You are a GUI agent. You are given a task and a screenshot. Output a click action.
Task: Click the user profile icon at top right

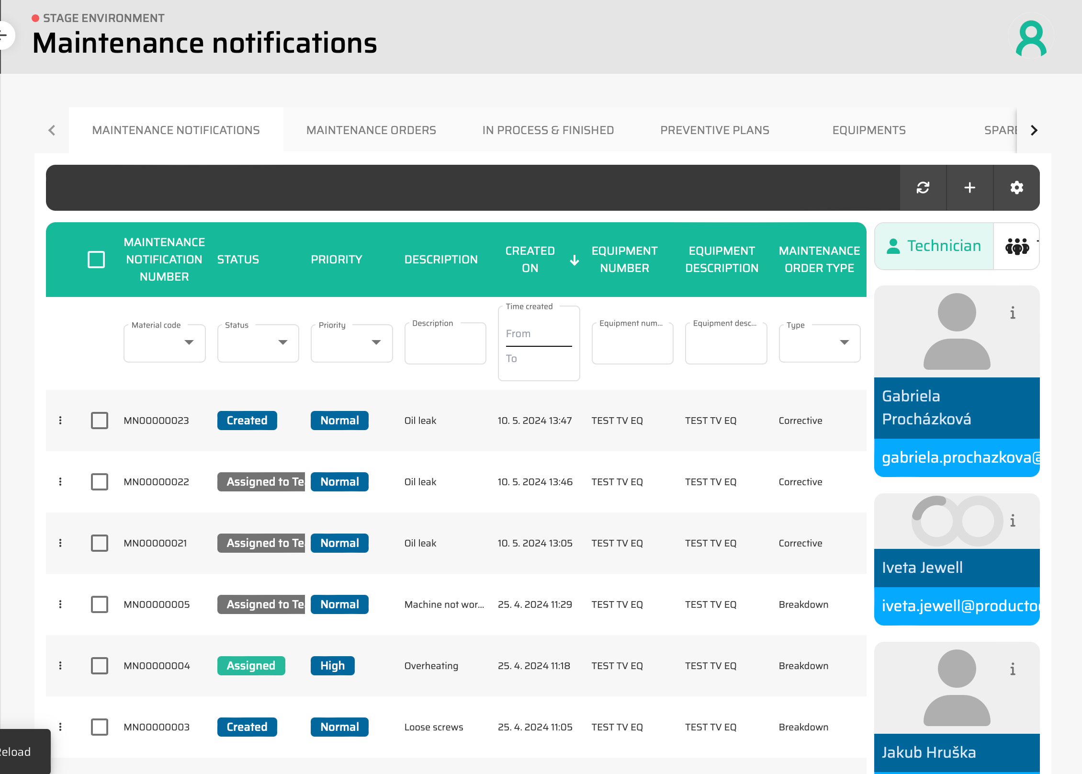(1031, 38)
